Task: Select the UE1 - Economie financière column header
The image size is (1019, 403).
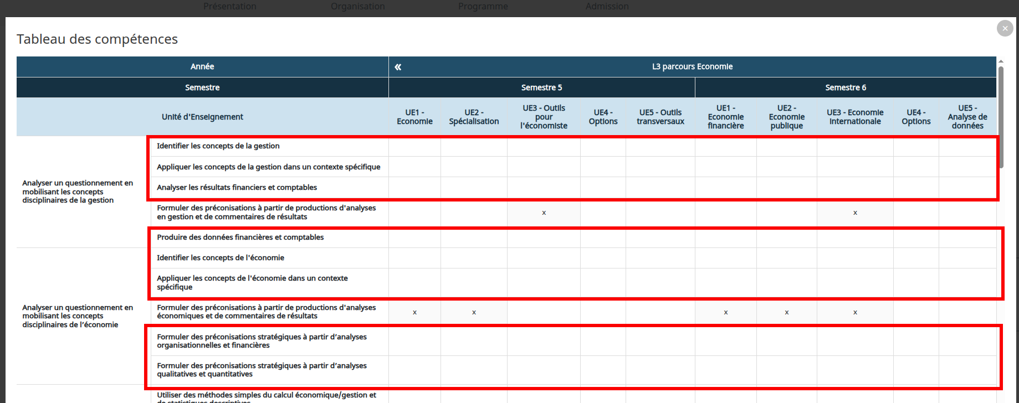Action: (x=725, y=117)
